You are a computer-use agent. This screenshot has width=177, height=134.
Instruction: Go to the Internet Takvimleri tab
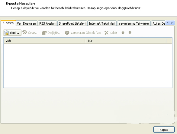[x=102, y=23]
